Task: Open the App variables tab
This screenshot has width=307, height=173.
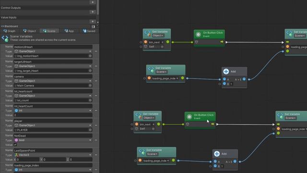Action: click(x=69, y=31)
